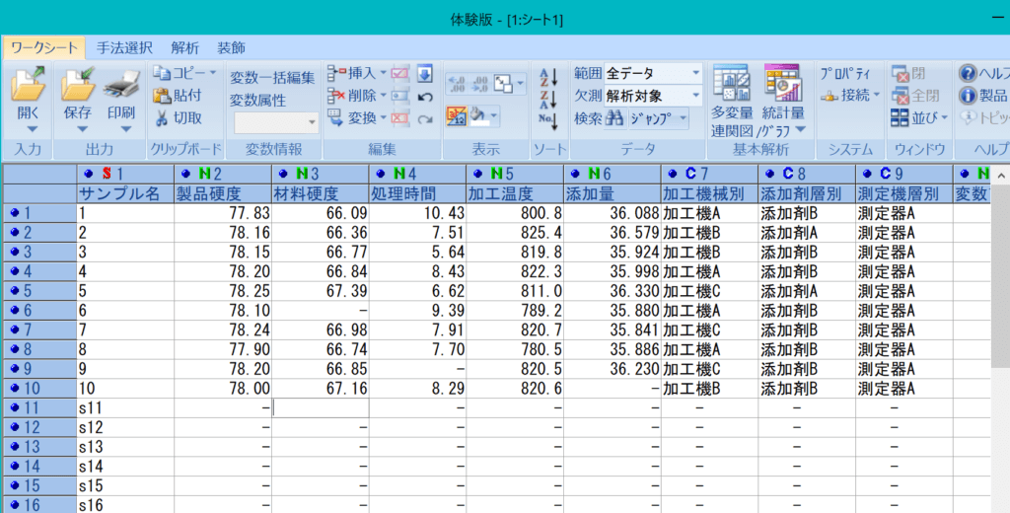Expand the 挿入 dropdown arrow
Image resolution: width=1010 pixels, height=513 pixels.
pos(383,73)
